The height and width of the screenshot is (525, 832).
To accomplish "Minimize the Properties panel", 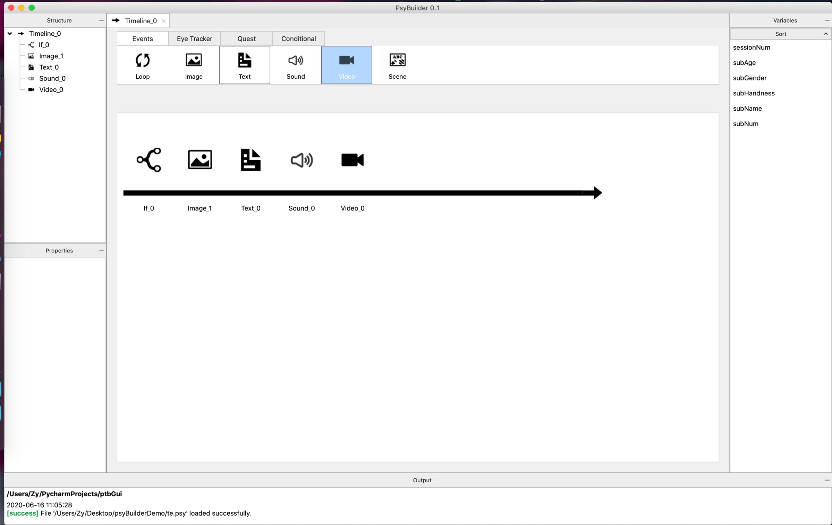I will [x=101, y=250].
